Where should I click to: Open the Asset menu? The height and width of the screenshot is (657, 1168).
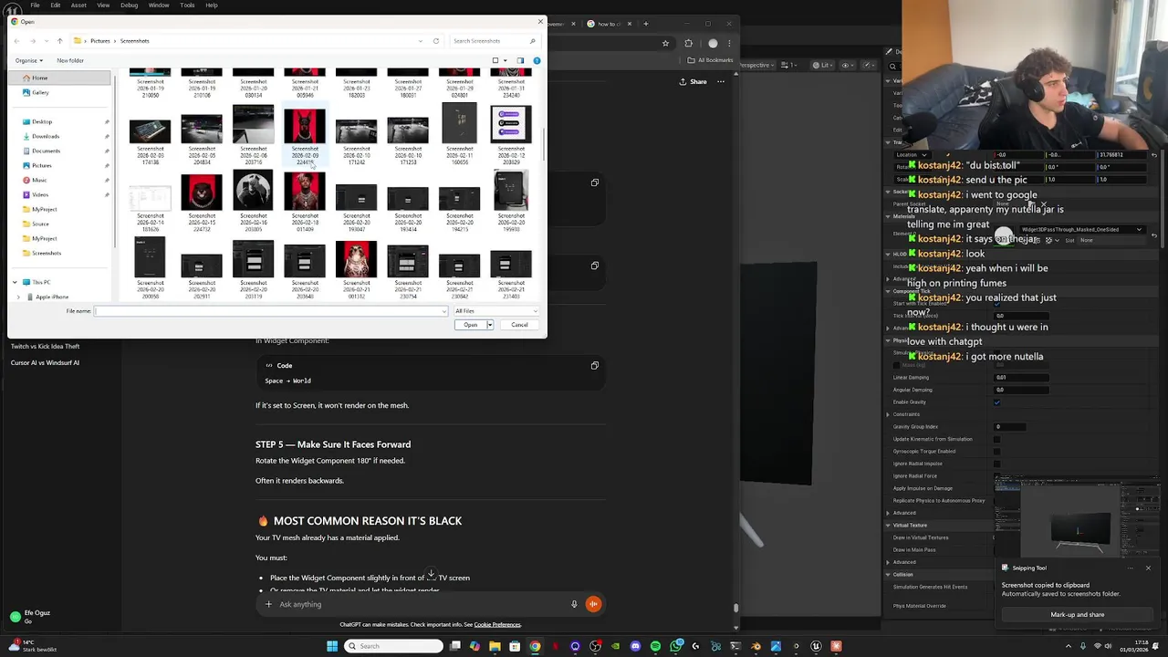pyautogui.click(x=78, y=5)
